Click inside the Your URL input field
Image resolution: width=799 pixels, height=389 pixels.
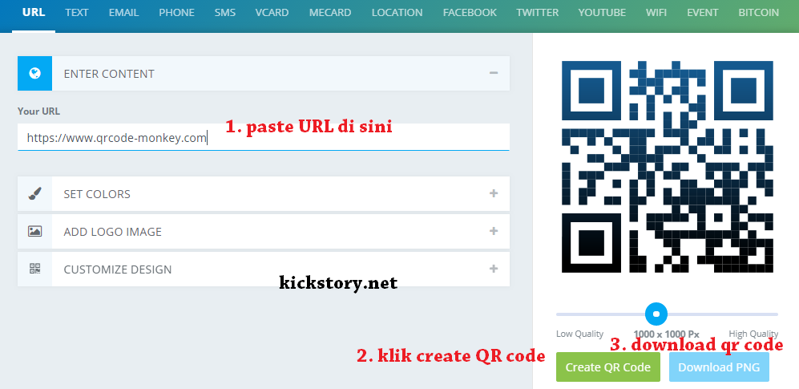pyautogui.click(x=264, y=137)
